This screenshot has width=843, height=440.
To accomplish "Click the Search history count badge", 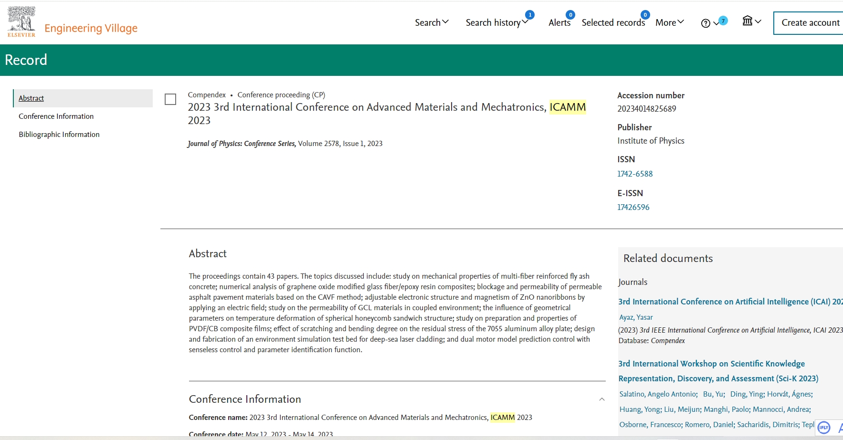I will click(x=530, y=15).
